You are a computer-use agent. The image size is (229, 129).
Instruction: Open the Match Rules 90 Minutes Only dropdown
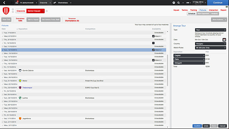pyautogui.click(x=210, y=48)
